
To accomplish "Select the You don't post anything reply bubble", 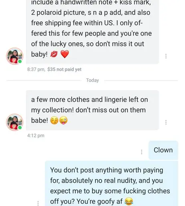I will pos(112,183).
